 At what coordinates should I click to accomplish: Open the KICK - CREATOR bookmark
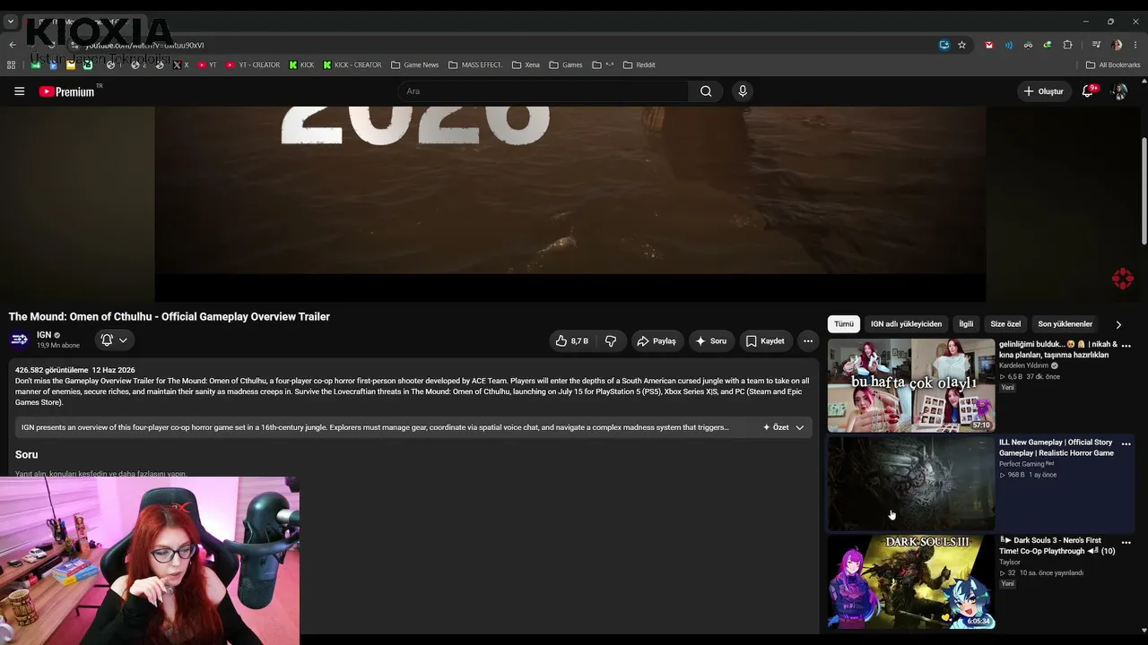coord(352,64)
